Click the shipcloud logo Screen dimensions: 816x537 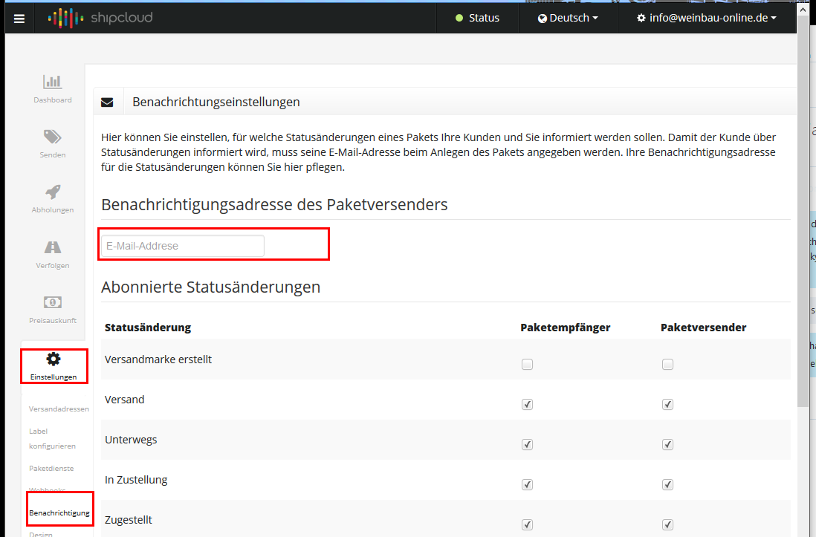coord(100,18)
